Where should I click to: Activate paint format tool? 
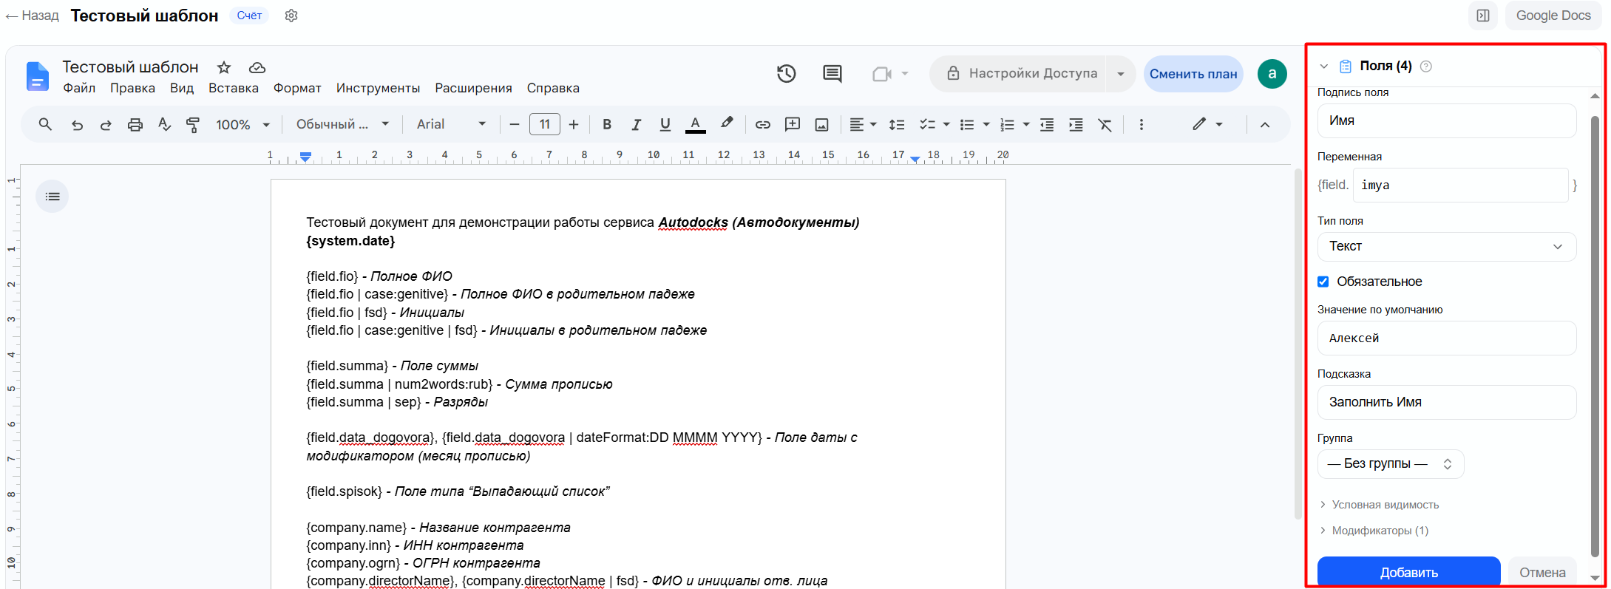(x=193, y=125)
